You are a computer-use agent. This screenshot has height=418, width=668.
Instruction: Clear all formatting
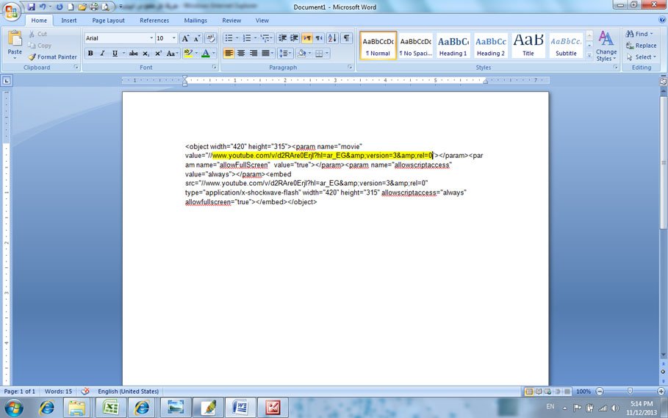tap(210, 38)
